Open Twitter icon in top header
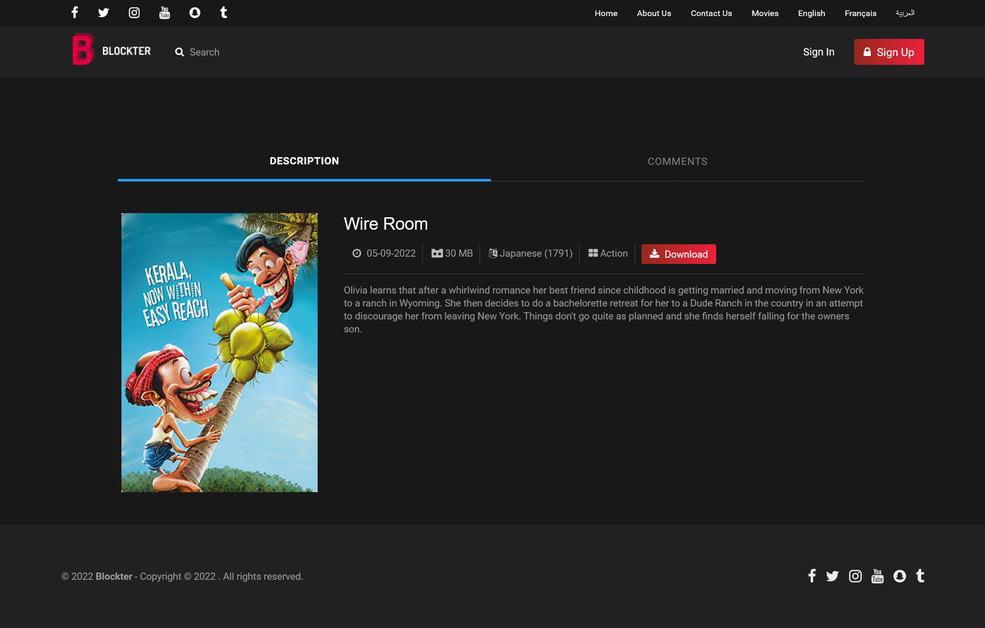Screen dimensions: 985x628 [104, 12]
